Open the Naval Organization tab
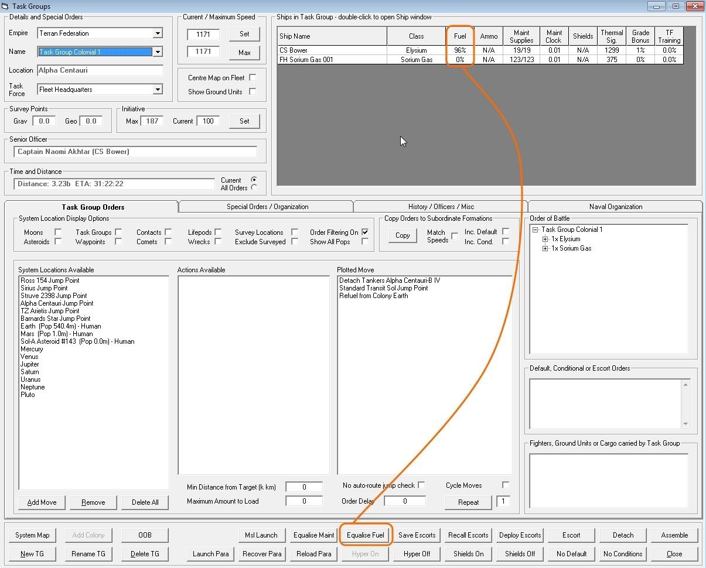The height and width of the screenshot is (568, 706). pyautogui.click(x=615, y=207)
